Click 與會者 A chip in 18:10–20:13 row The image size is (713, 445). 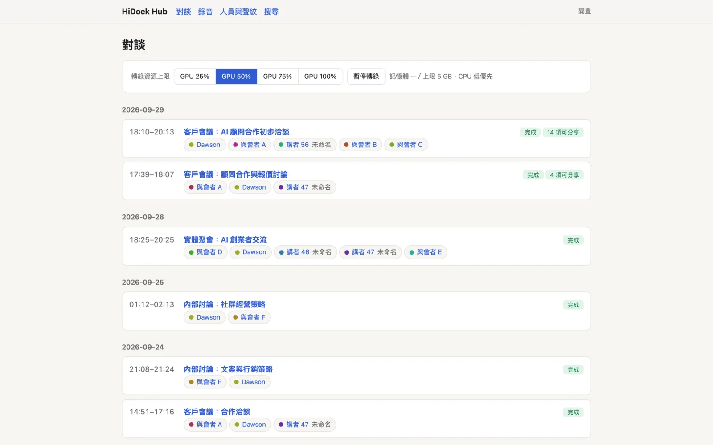point(250,145)
